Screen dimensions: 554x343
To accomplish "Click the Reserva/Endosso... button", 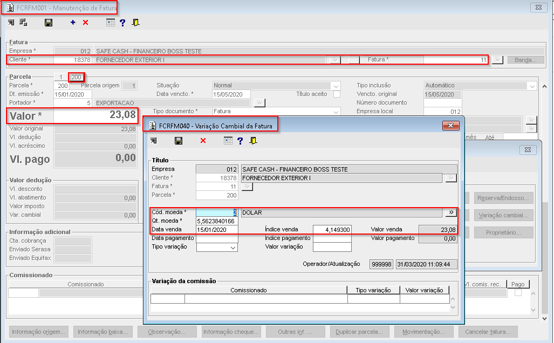I will (x=504, y=198).
